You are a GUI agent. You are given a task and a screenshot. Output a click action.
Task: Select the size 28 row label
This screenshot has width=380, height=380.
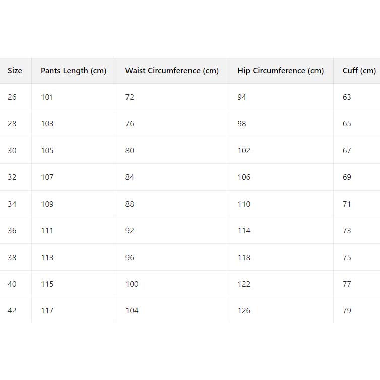point(12,124)
